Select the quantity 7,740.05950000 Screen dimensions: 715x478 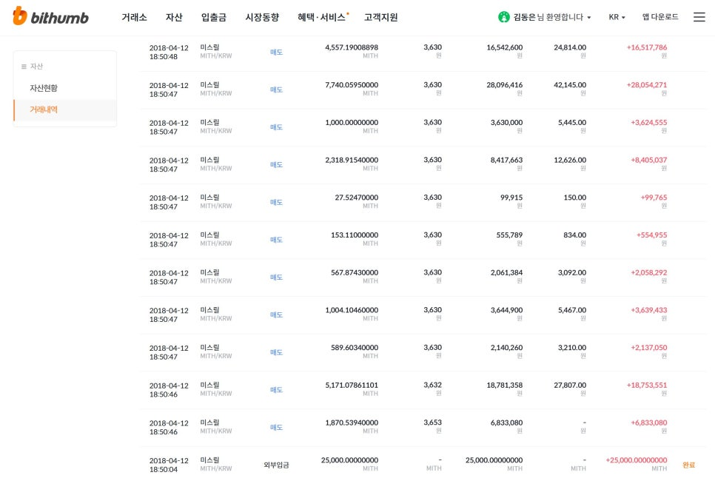pos(352,85)
